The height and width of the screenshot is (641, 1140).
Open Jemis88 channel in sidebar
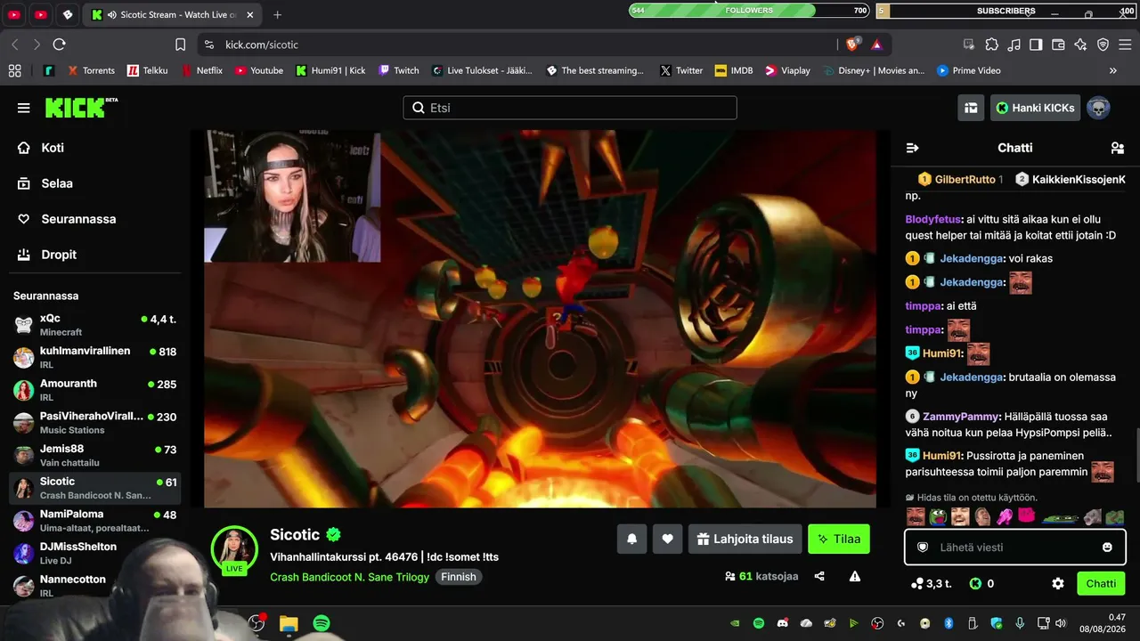[x=95, y=455]
